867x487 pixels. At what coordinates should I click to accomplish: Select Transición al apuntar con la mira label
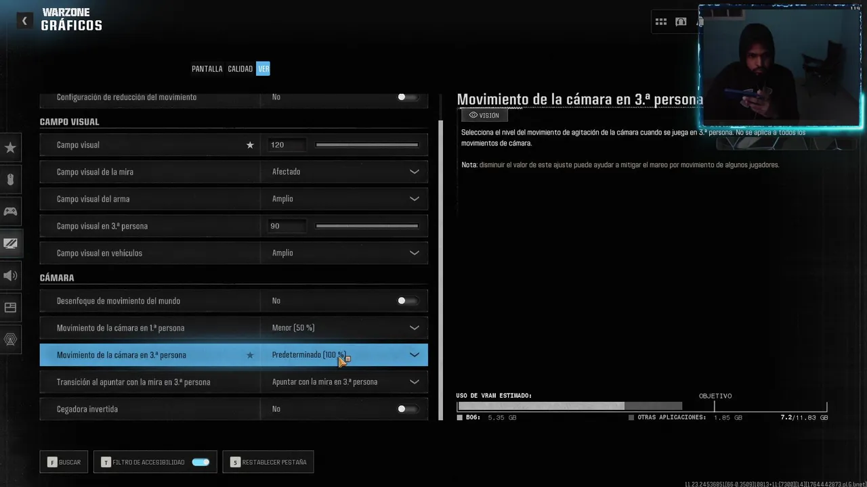click(x=133, y=382)
